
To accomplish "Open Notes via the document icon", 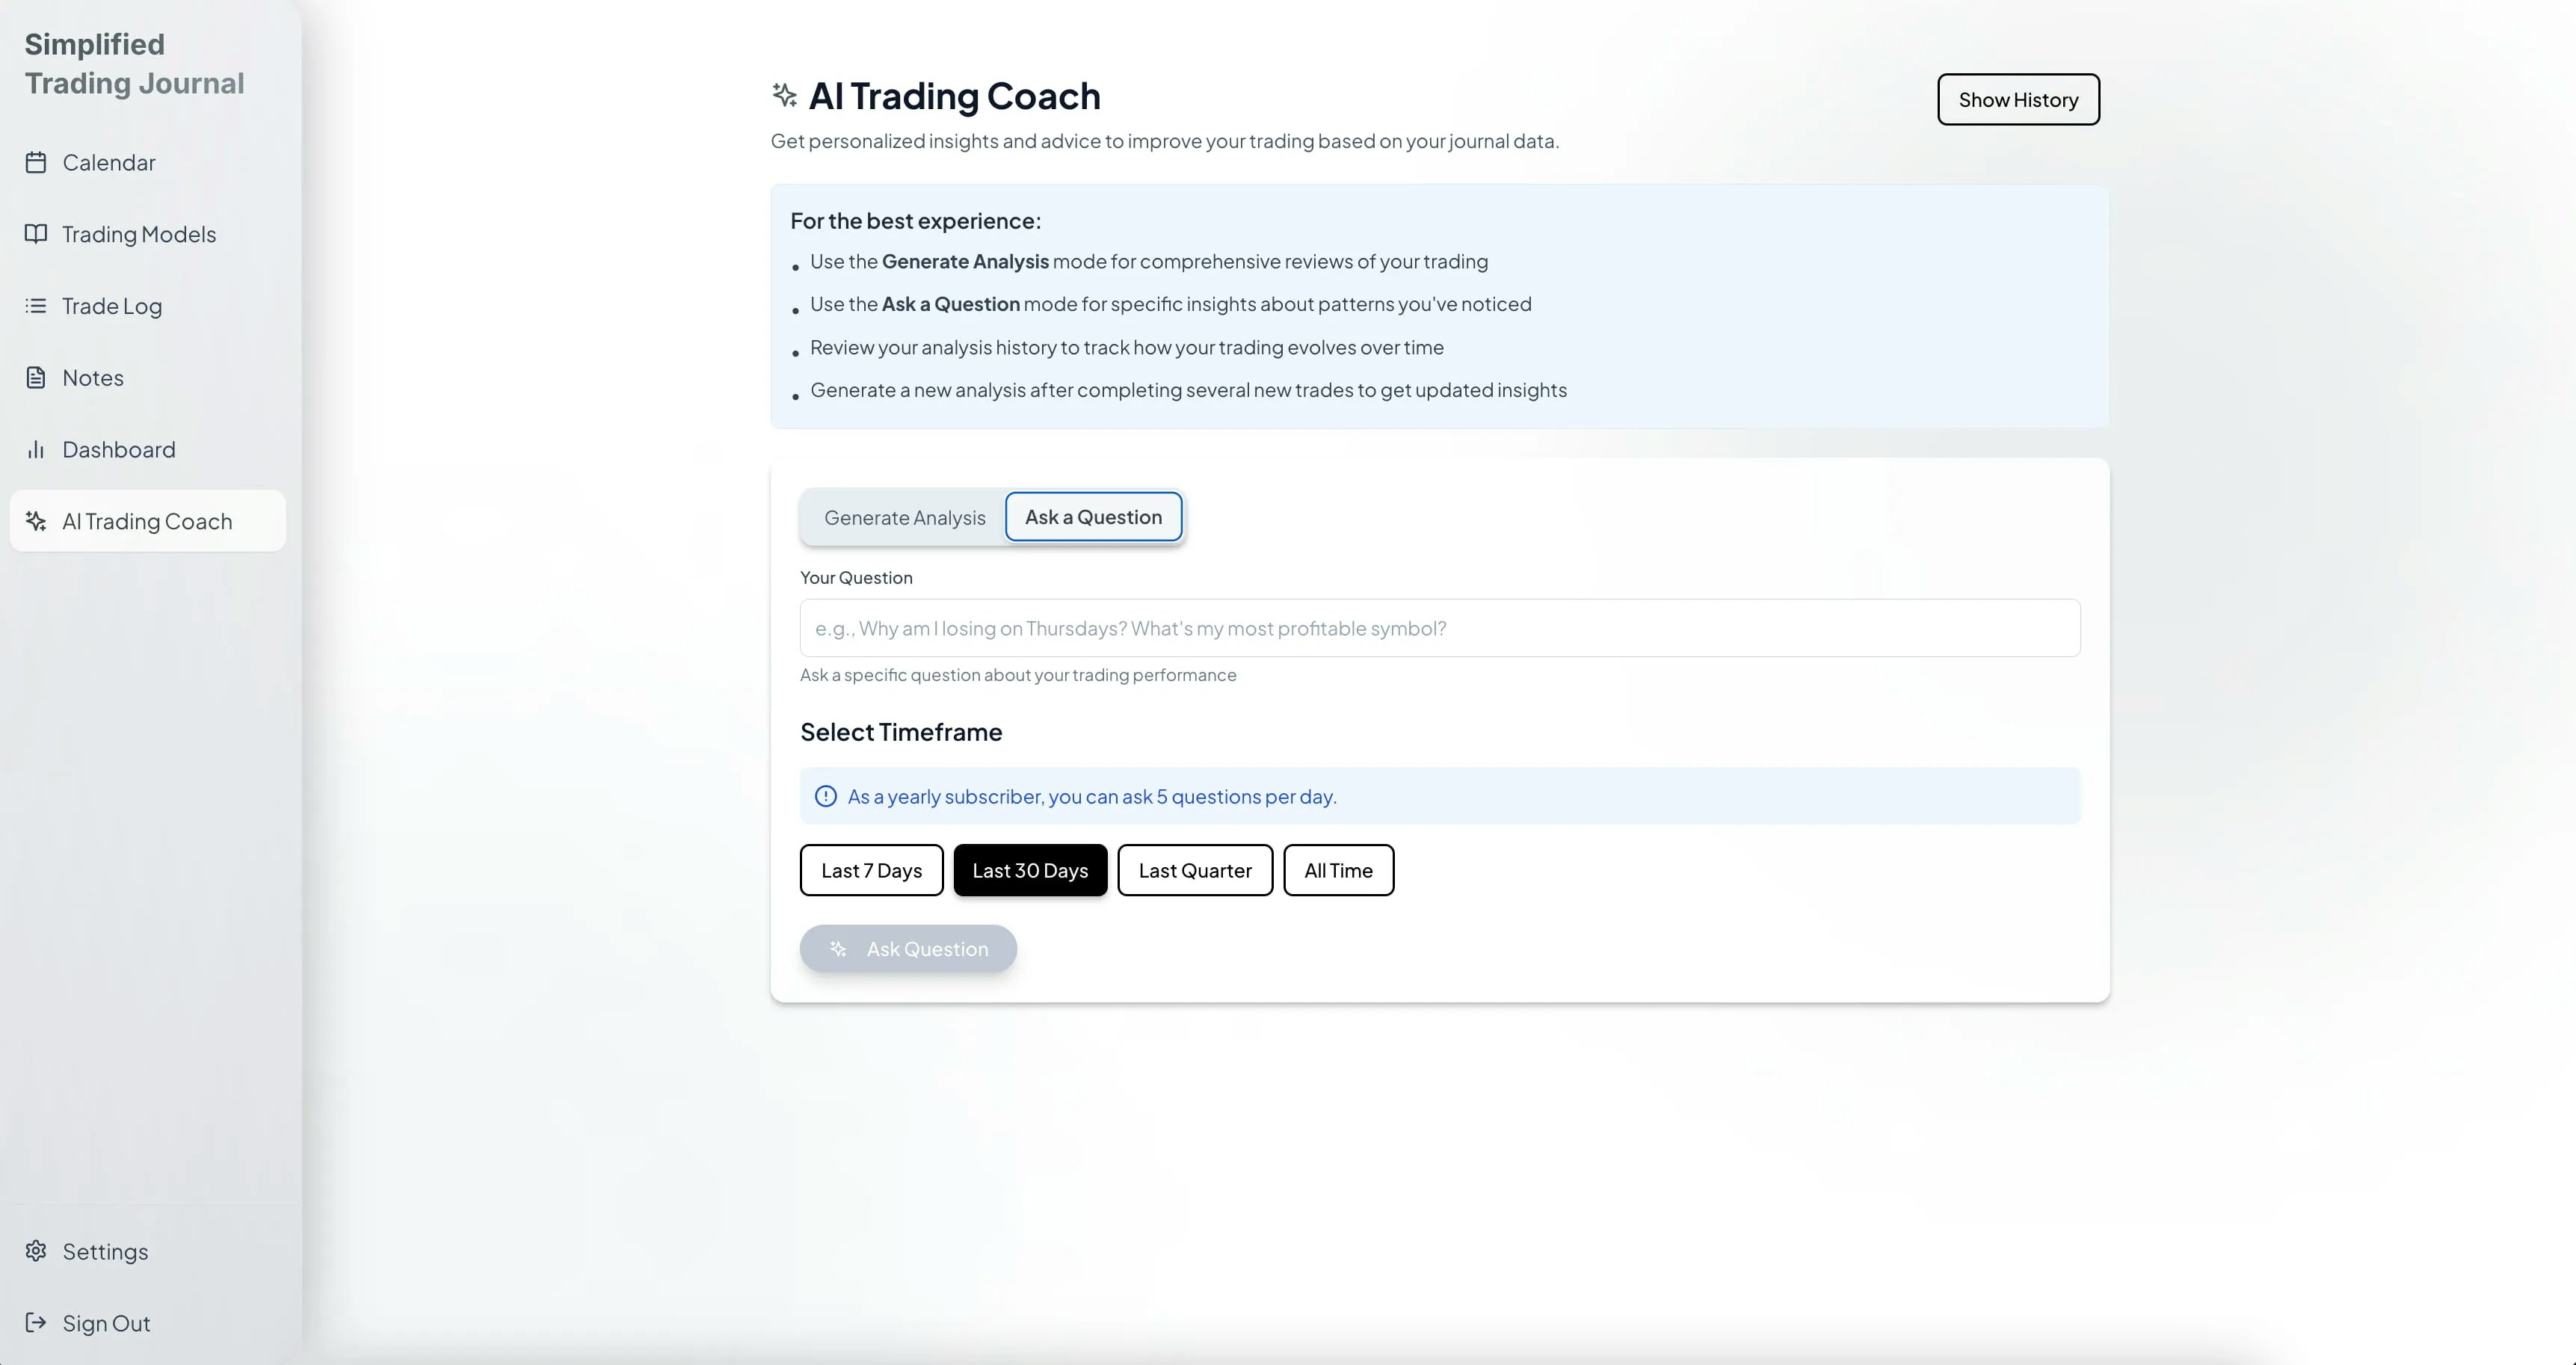I will click(36, 378).
